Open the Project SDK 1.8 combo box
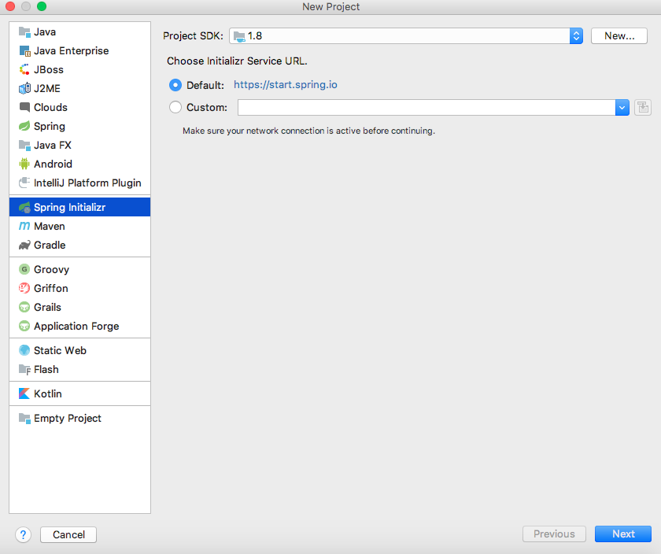The image size is (661, 554). pyautogui.click(x=406, y=36)
